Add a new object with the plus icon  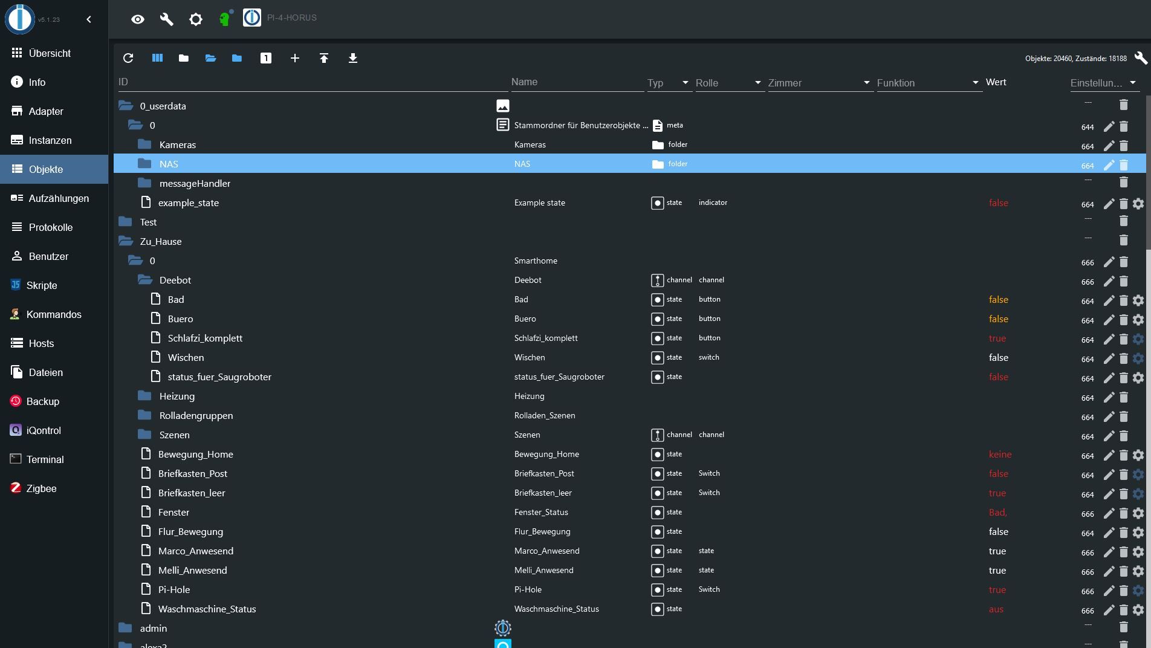(x=295, y=58)
